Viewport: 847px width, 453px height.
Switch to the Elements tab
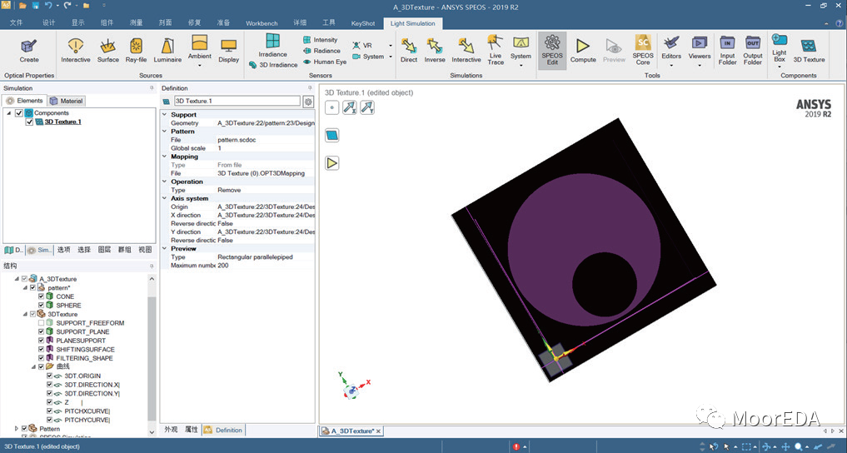tap(24, 101)
